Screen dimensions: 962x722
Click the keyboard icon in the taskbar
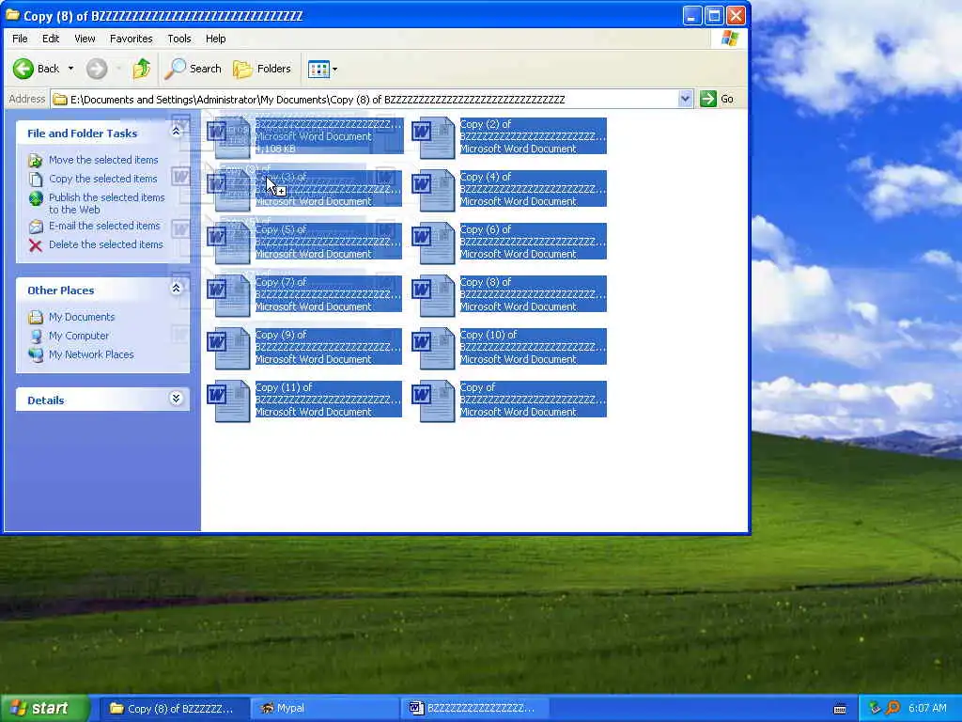click(x=840, y=709)
